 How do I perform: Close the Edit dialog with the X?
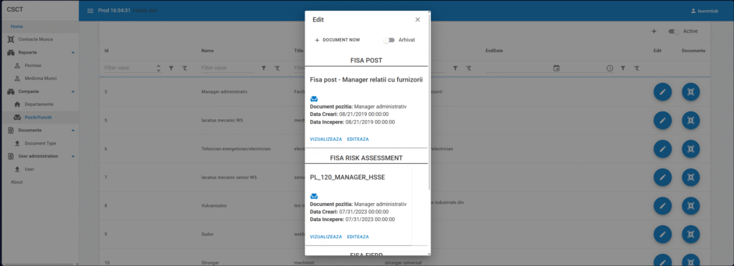(418, 19)
